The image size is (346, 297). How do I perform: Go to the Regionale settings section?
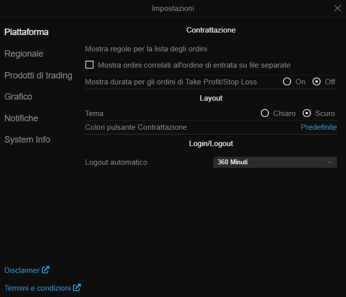point(24,54)
